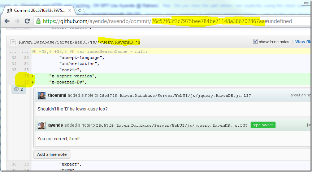Select the Commit 26c57f63f3c7975 tab
This screenshot has height=172, width=312.
(39, 10)
